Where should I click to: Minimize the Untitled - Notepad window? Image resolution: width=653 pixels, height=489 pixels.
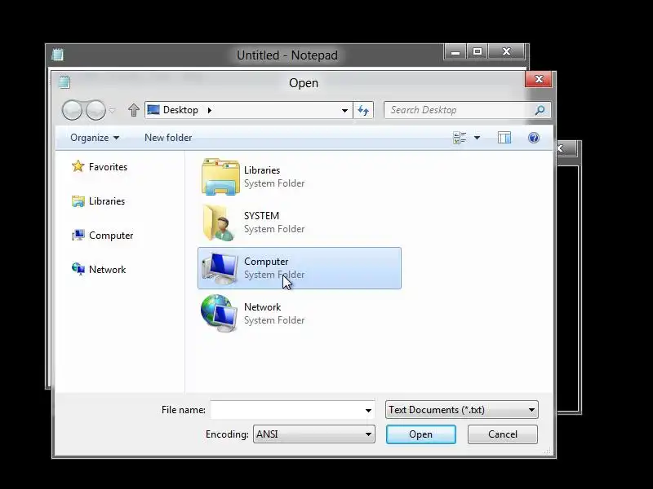point(455,52)
